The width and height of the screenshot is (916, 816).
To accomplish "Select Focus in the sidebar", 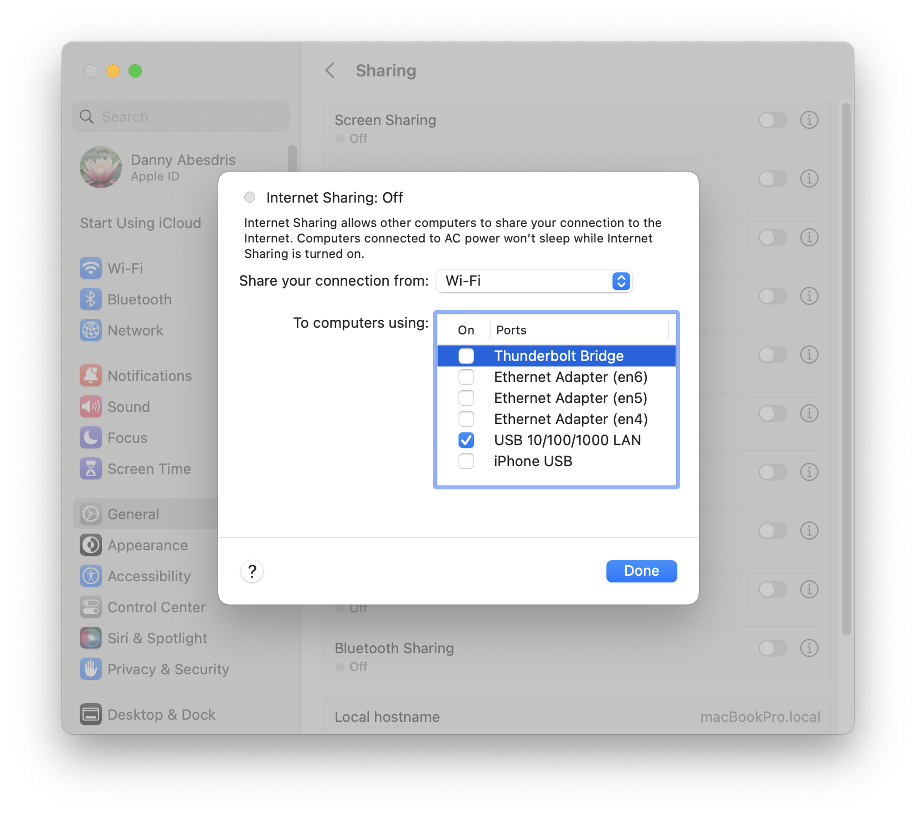I will point(114,438).
